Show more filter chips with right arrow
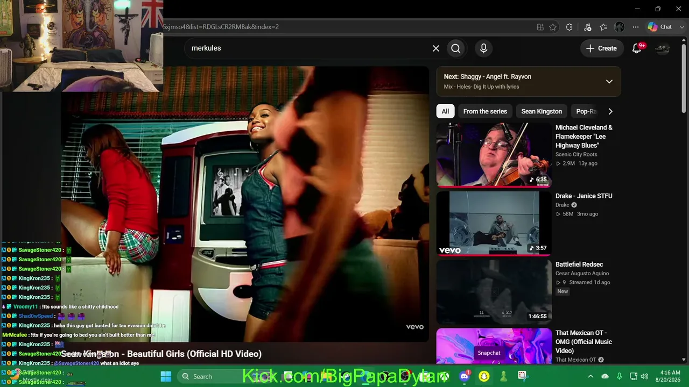The width and height of the screenshot is (689, 387). coord(610,111)
